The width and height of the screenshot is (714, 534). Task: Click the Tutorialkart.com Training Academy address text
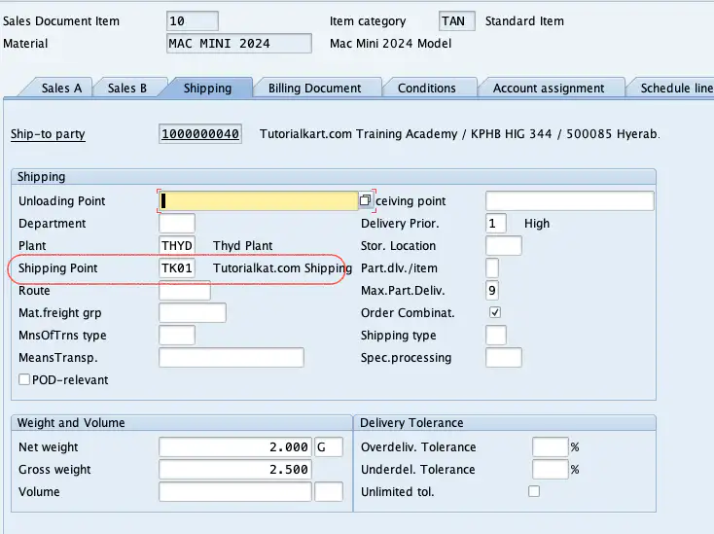click(459, 134)
